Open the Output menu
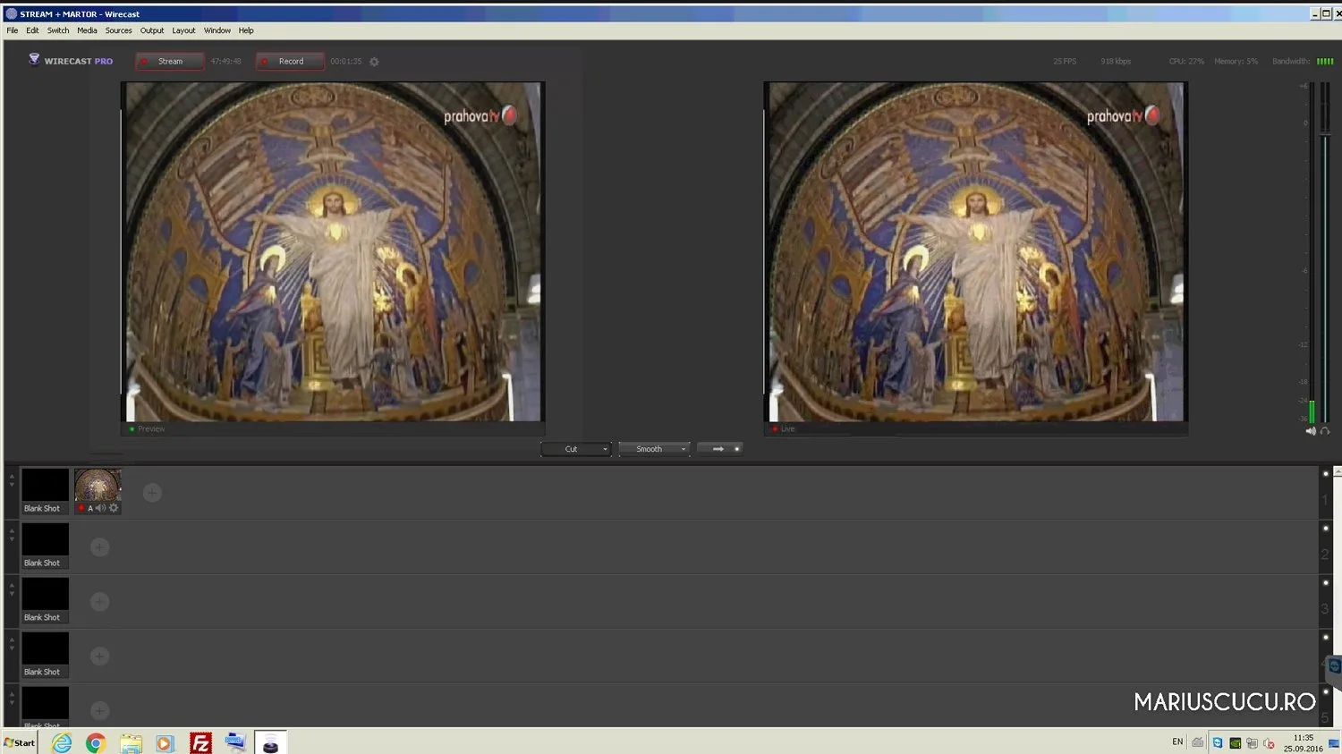1342x754 pixels. (152, 30)
